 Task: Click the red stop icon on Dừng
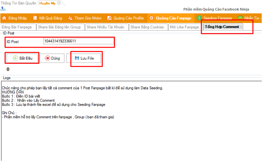coord(47,58)
